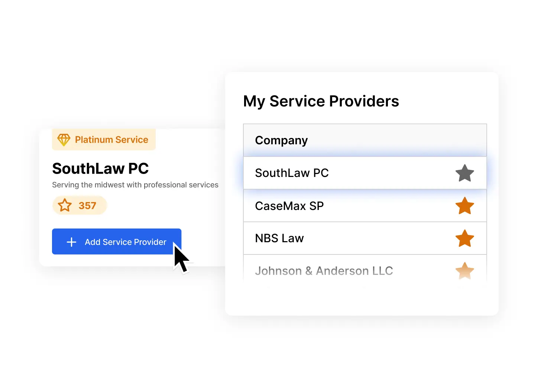The width and height of the screenshot is (538, 388).
Task: Unfavorite CaseMax SP via orange star
Action: (x=465, y=206)
